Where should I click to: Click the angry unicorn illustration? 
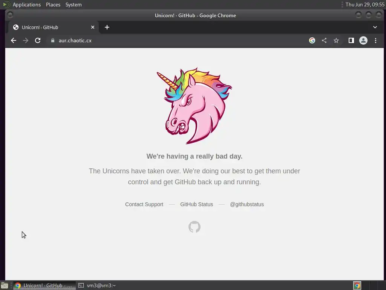(x=194, y=106)
